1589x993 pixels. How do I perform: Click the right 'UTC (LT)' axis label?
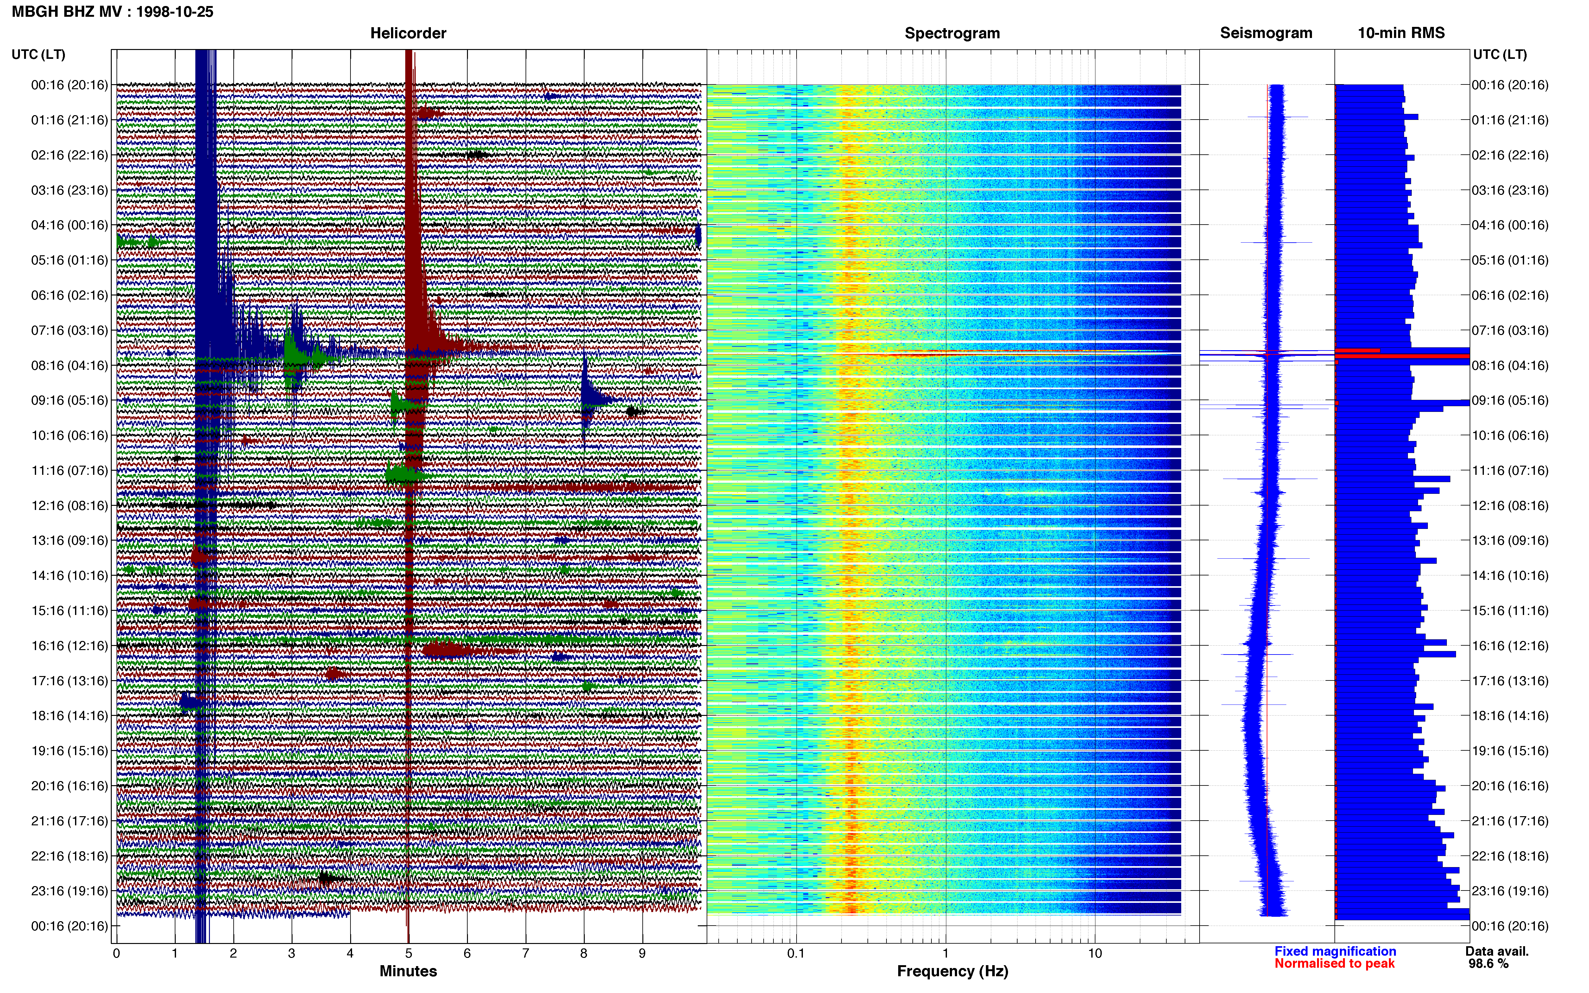[1500, 54]
